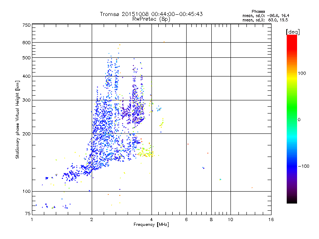
Task: Click the y-axis tick label '400'
Action: [x=26, y=76]
